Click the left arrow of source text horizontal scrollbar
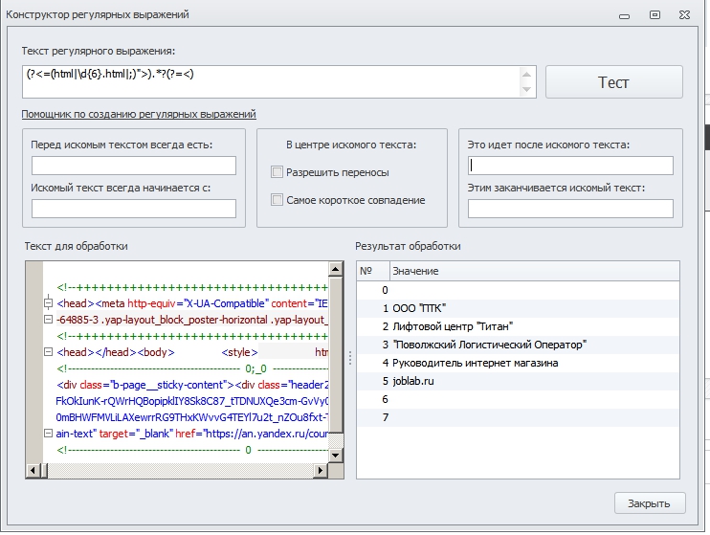The height and width of the screenshot is (535, 710). 33,471
